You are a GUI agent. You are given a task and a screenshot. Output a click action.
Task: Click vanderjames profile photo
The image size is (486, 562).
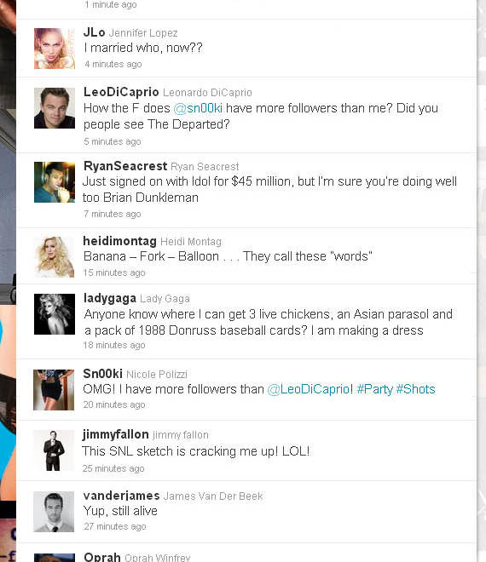tap(54, 512)
